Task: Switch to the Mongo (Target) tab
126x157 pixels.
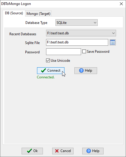Action: (x=38, y=13)
